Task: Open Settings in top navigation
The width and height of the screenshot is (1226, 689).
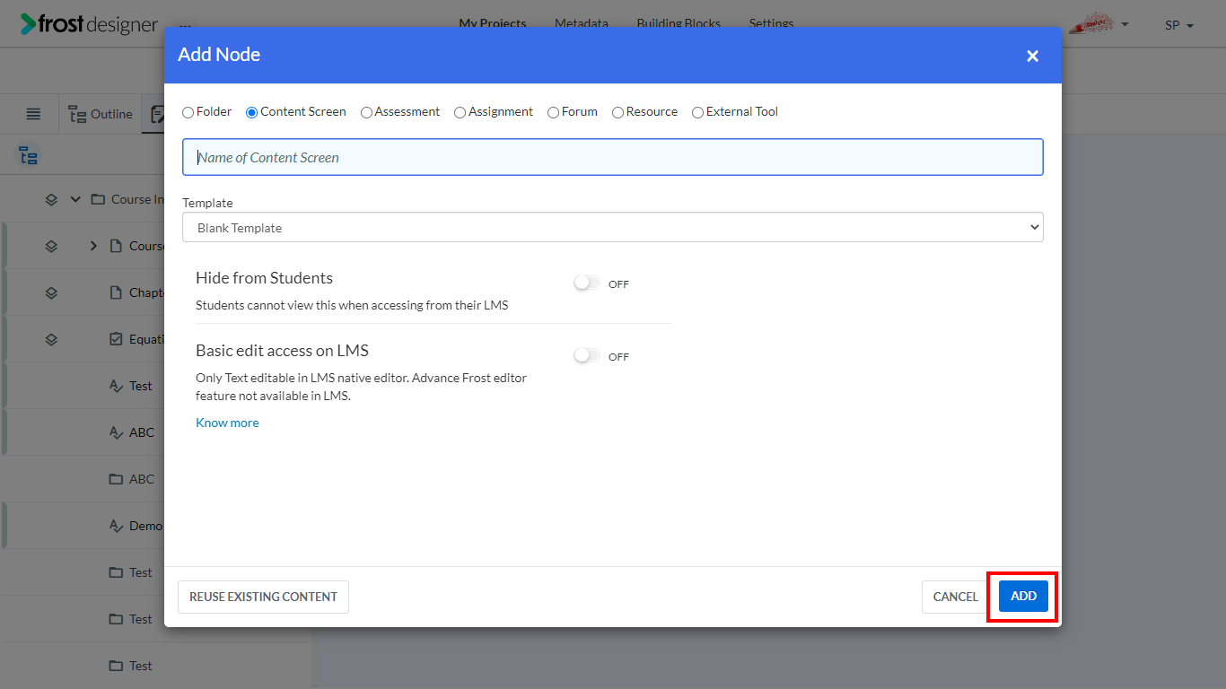Action: [771, 23]
